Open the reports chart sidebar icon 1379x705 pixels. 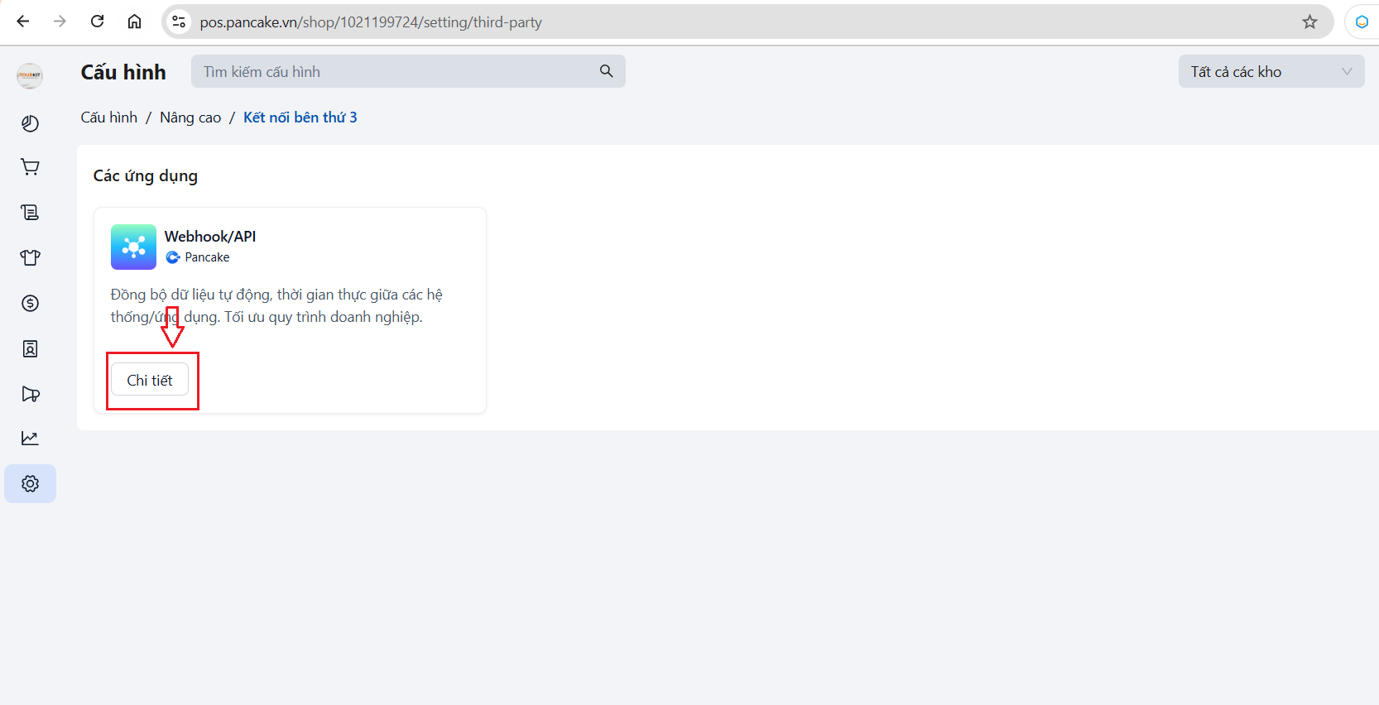tap(30, 439)
